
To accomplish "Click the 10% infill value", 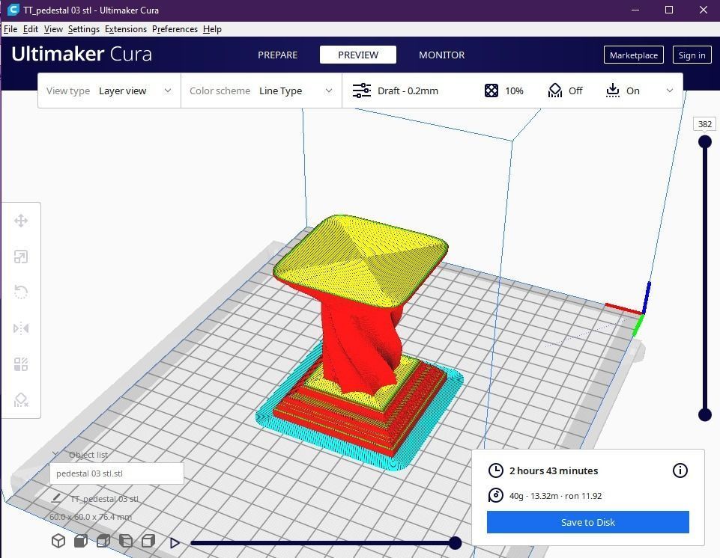I will pos(514,91).
